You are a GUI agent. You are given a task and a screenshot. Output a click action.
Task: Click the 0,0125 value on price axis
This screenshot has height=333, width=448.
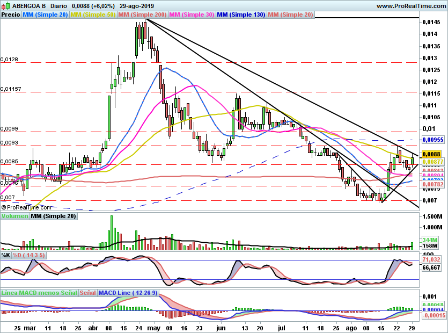tap(431, 70)
